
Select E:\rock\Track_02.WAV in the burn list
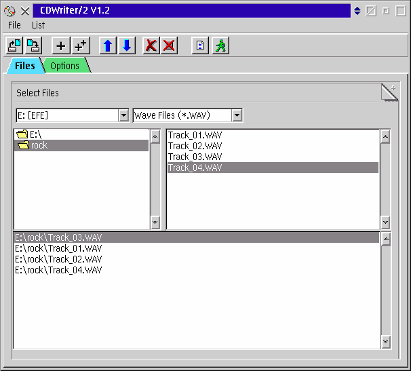pyautogui.click(x=197, y=259)
